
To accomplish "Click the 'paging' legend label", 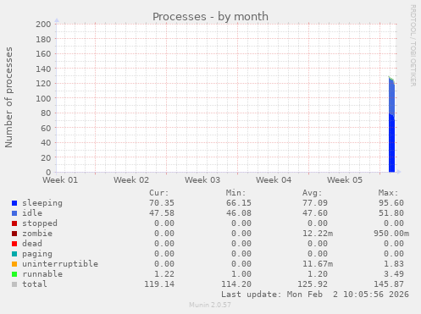I will [37, 254].
